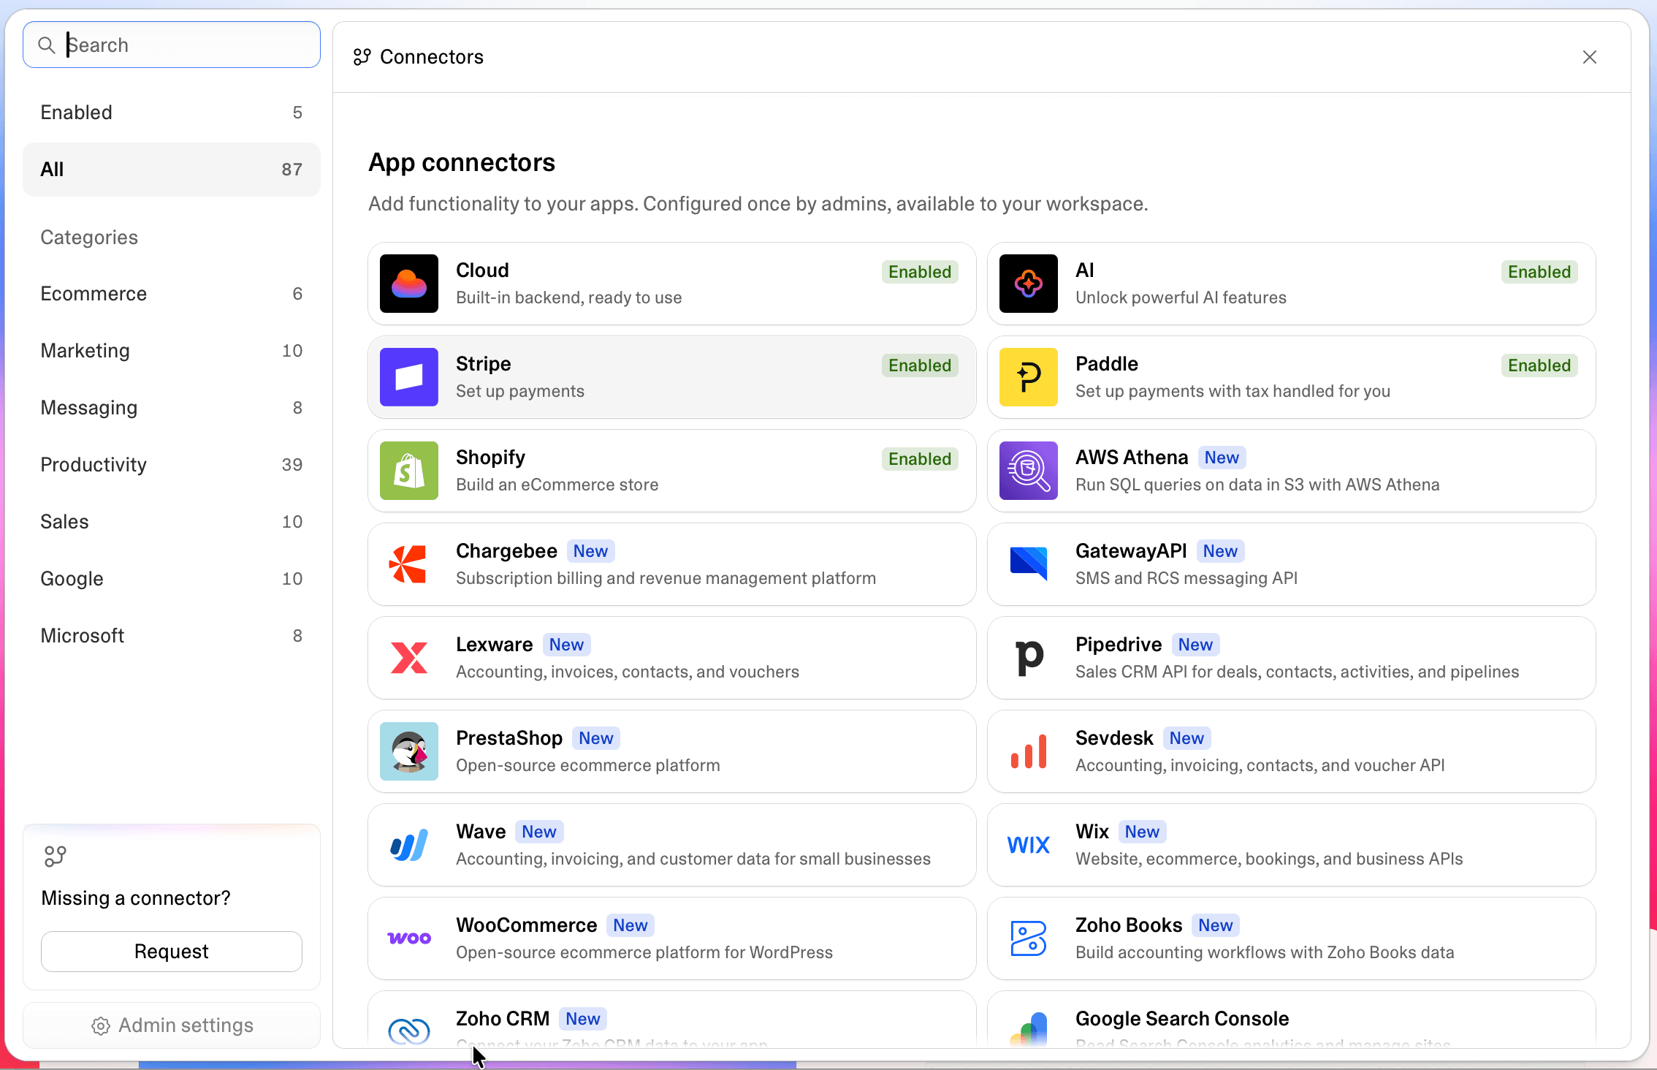Click the Google Search Console title
Screen dimensions: 1657x1070
click(1182, 1019)
